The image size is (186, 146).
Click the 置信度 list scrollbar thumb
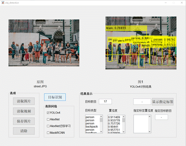(x=124, y=120)
